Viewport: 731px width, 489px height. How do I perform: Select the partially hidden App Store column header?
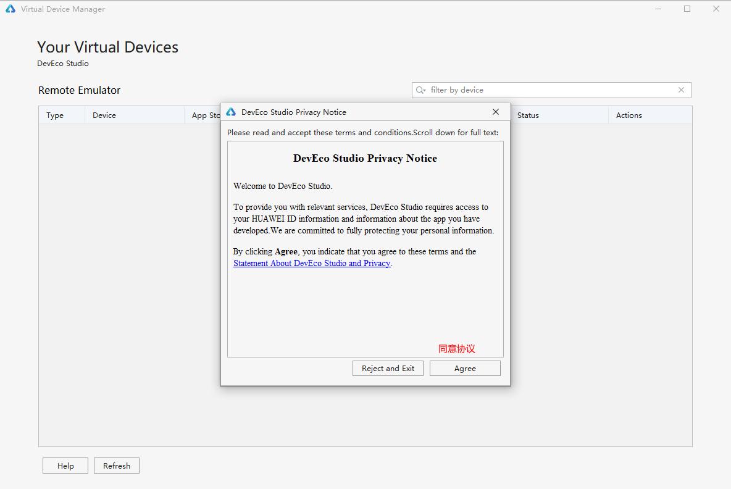click(x=205, y=115)
